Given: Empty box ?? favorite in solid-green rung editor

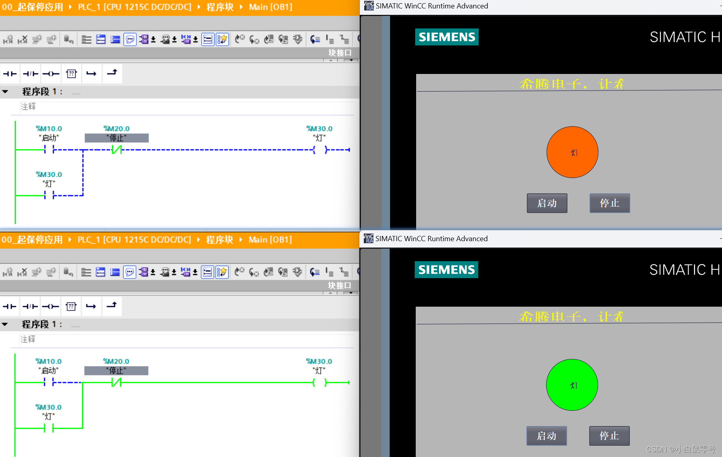Looking at the screenshot, I should [71, 306].
